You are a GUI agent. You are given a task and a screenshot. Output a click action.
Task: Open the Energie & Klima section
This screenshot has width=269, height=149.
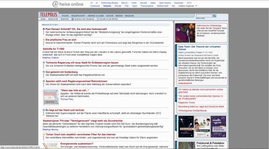click(96, 16)
